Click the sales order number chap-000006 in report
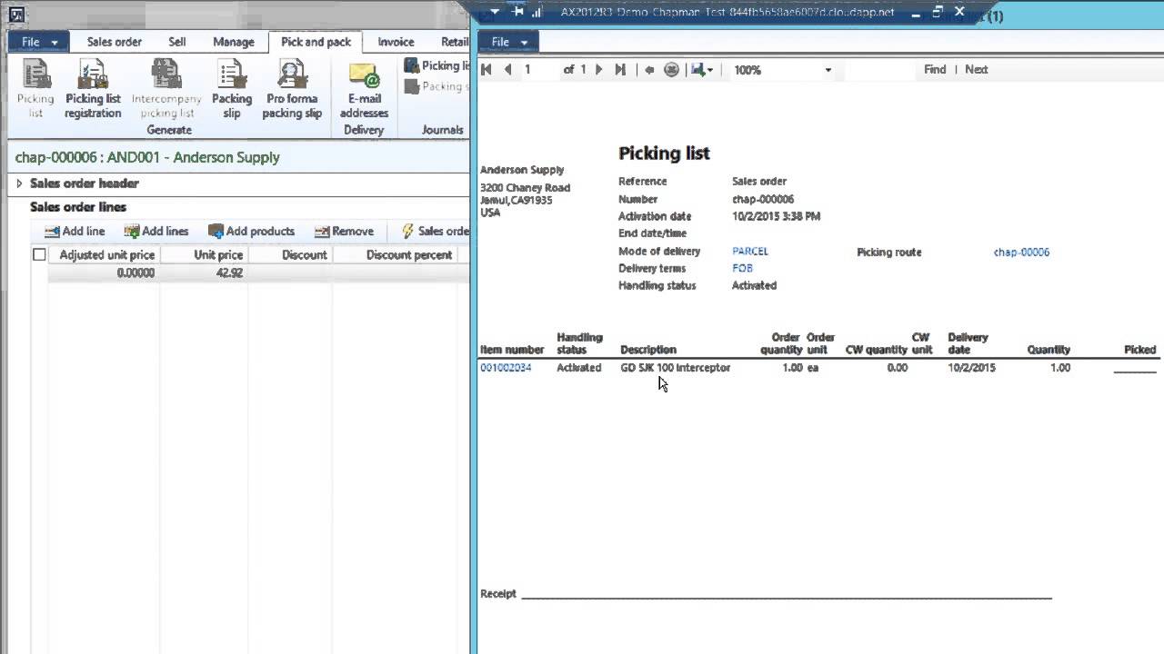This screenshot has width=1164, height=654. coord(763,199)
